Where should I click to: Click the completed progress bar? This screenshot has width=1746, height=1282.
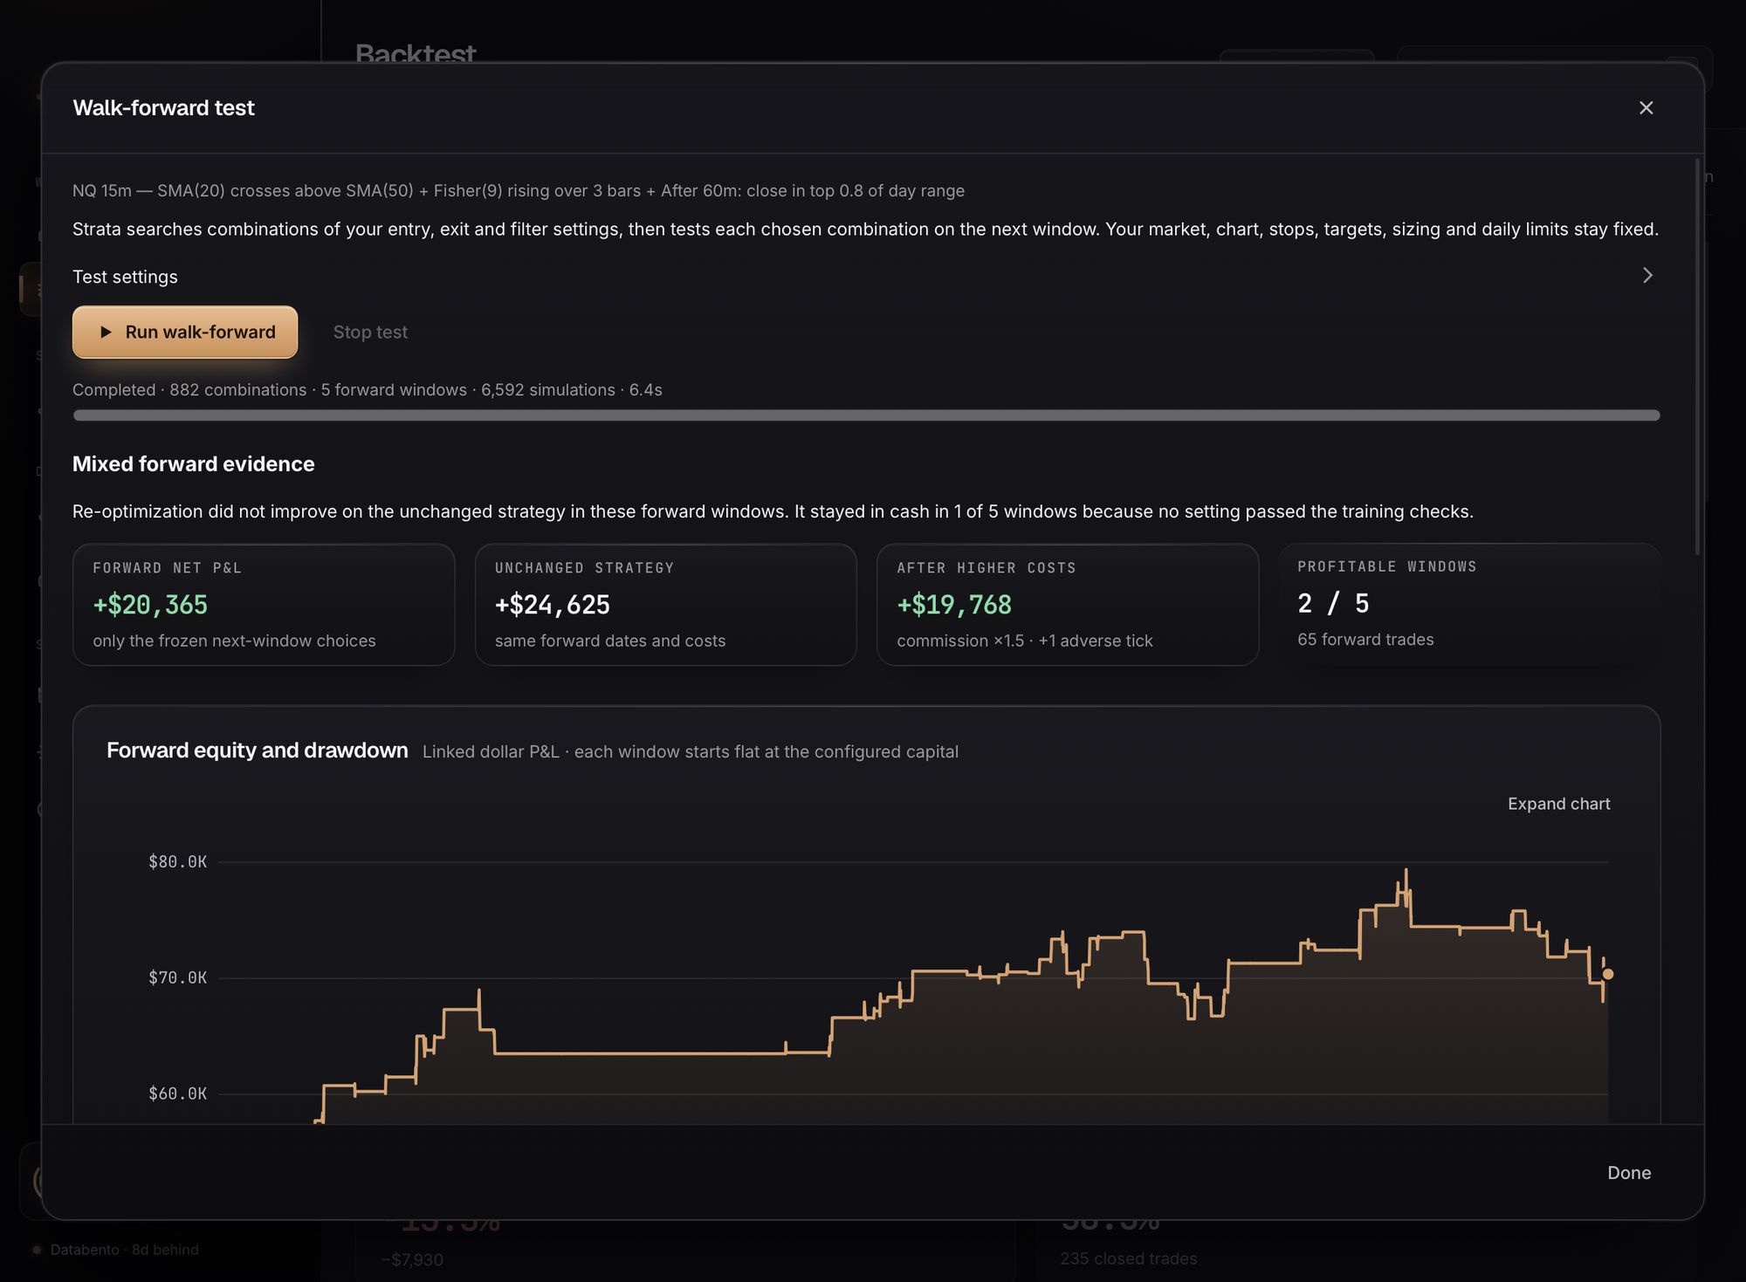pos(866,415)
